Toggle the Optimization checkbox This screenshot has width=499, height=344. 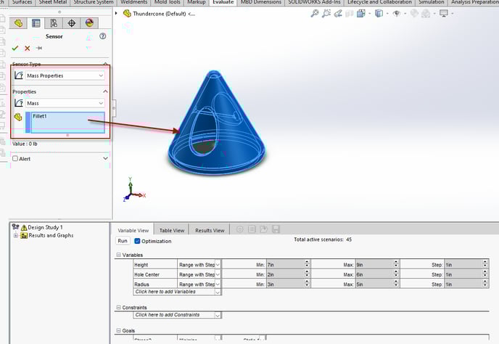(137, 241)
